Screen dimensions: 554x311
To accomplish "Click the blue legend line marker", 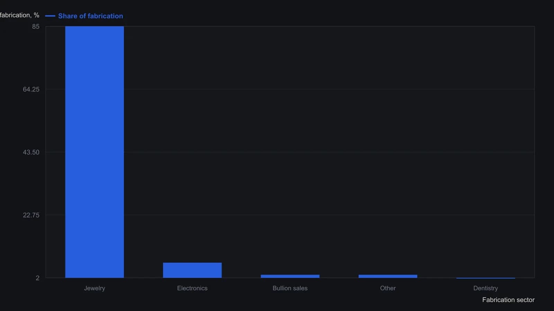I will [x=50, y=16].
